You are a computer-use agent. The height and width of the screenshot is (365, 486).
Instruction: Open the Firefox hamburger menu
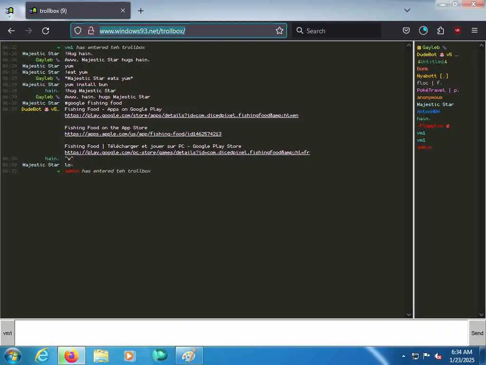(474, 30)
